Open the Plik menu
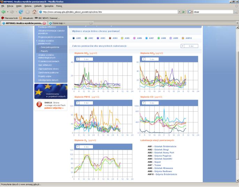This screenshot has width=239, height=187. point(3,6)
